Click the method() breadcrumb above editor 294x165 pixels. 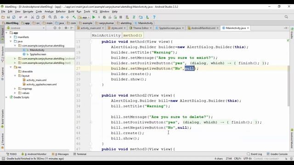coord(133,35)
